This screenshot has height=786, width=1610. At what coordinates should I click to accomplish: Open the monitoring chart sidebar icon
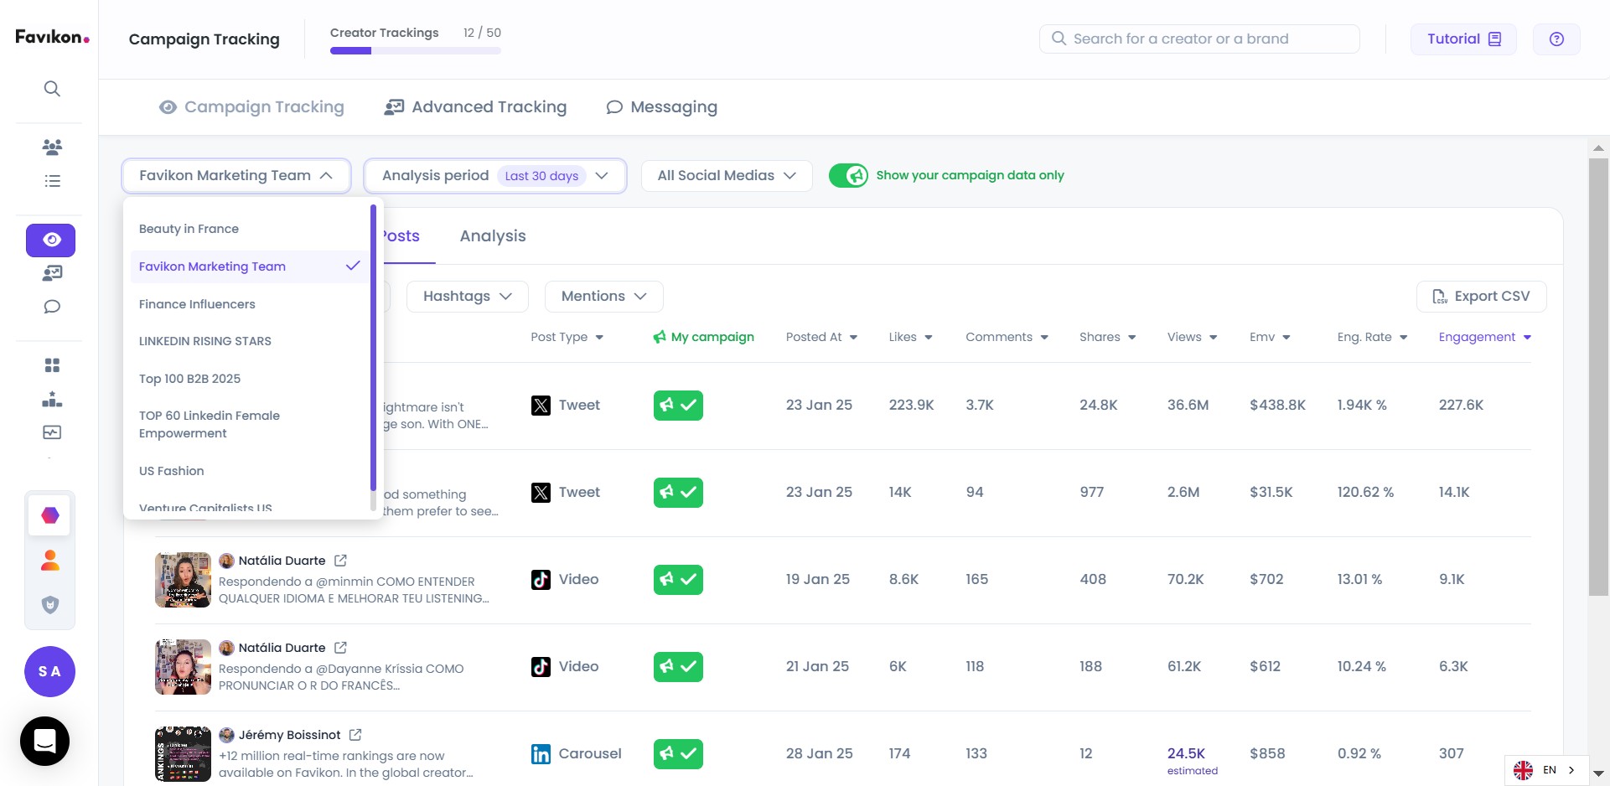[x=52, y=432]
